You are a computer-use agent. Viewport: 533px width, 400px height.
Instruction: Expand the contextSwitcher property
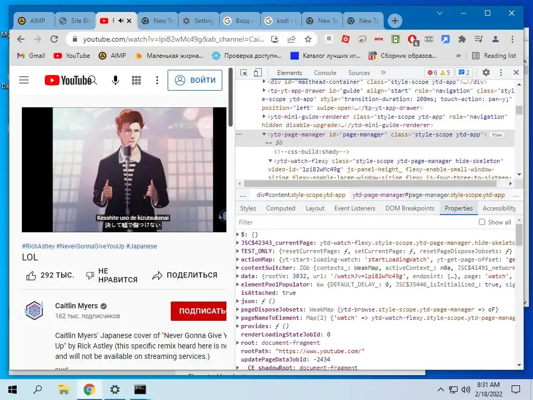[x=238, y=268]
